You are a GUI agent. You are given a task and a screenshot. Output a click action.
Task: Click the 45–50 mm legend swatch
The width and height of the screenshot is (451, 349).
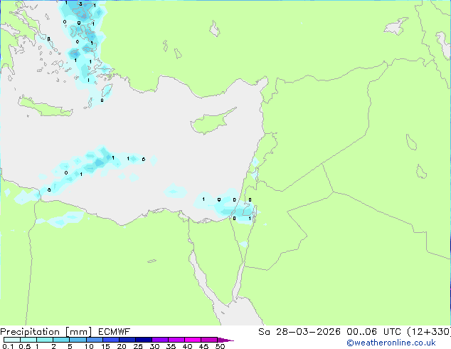[x=209, y=340]
